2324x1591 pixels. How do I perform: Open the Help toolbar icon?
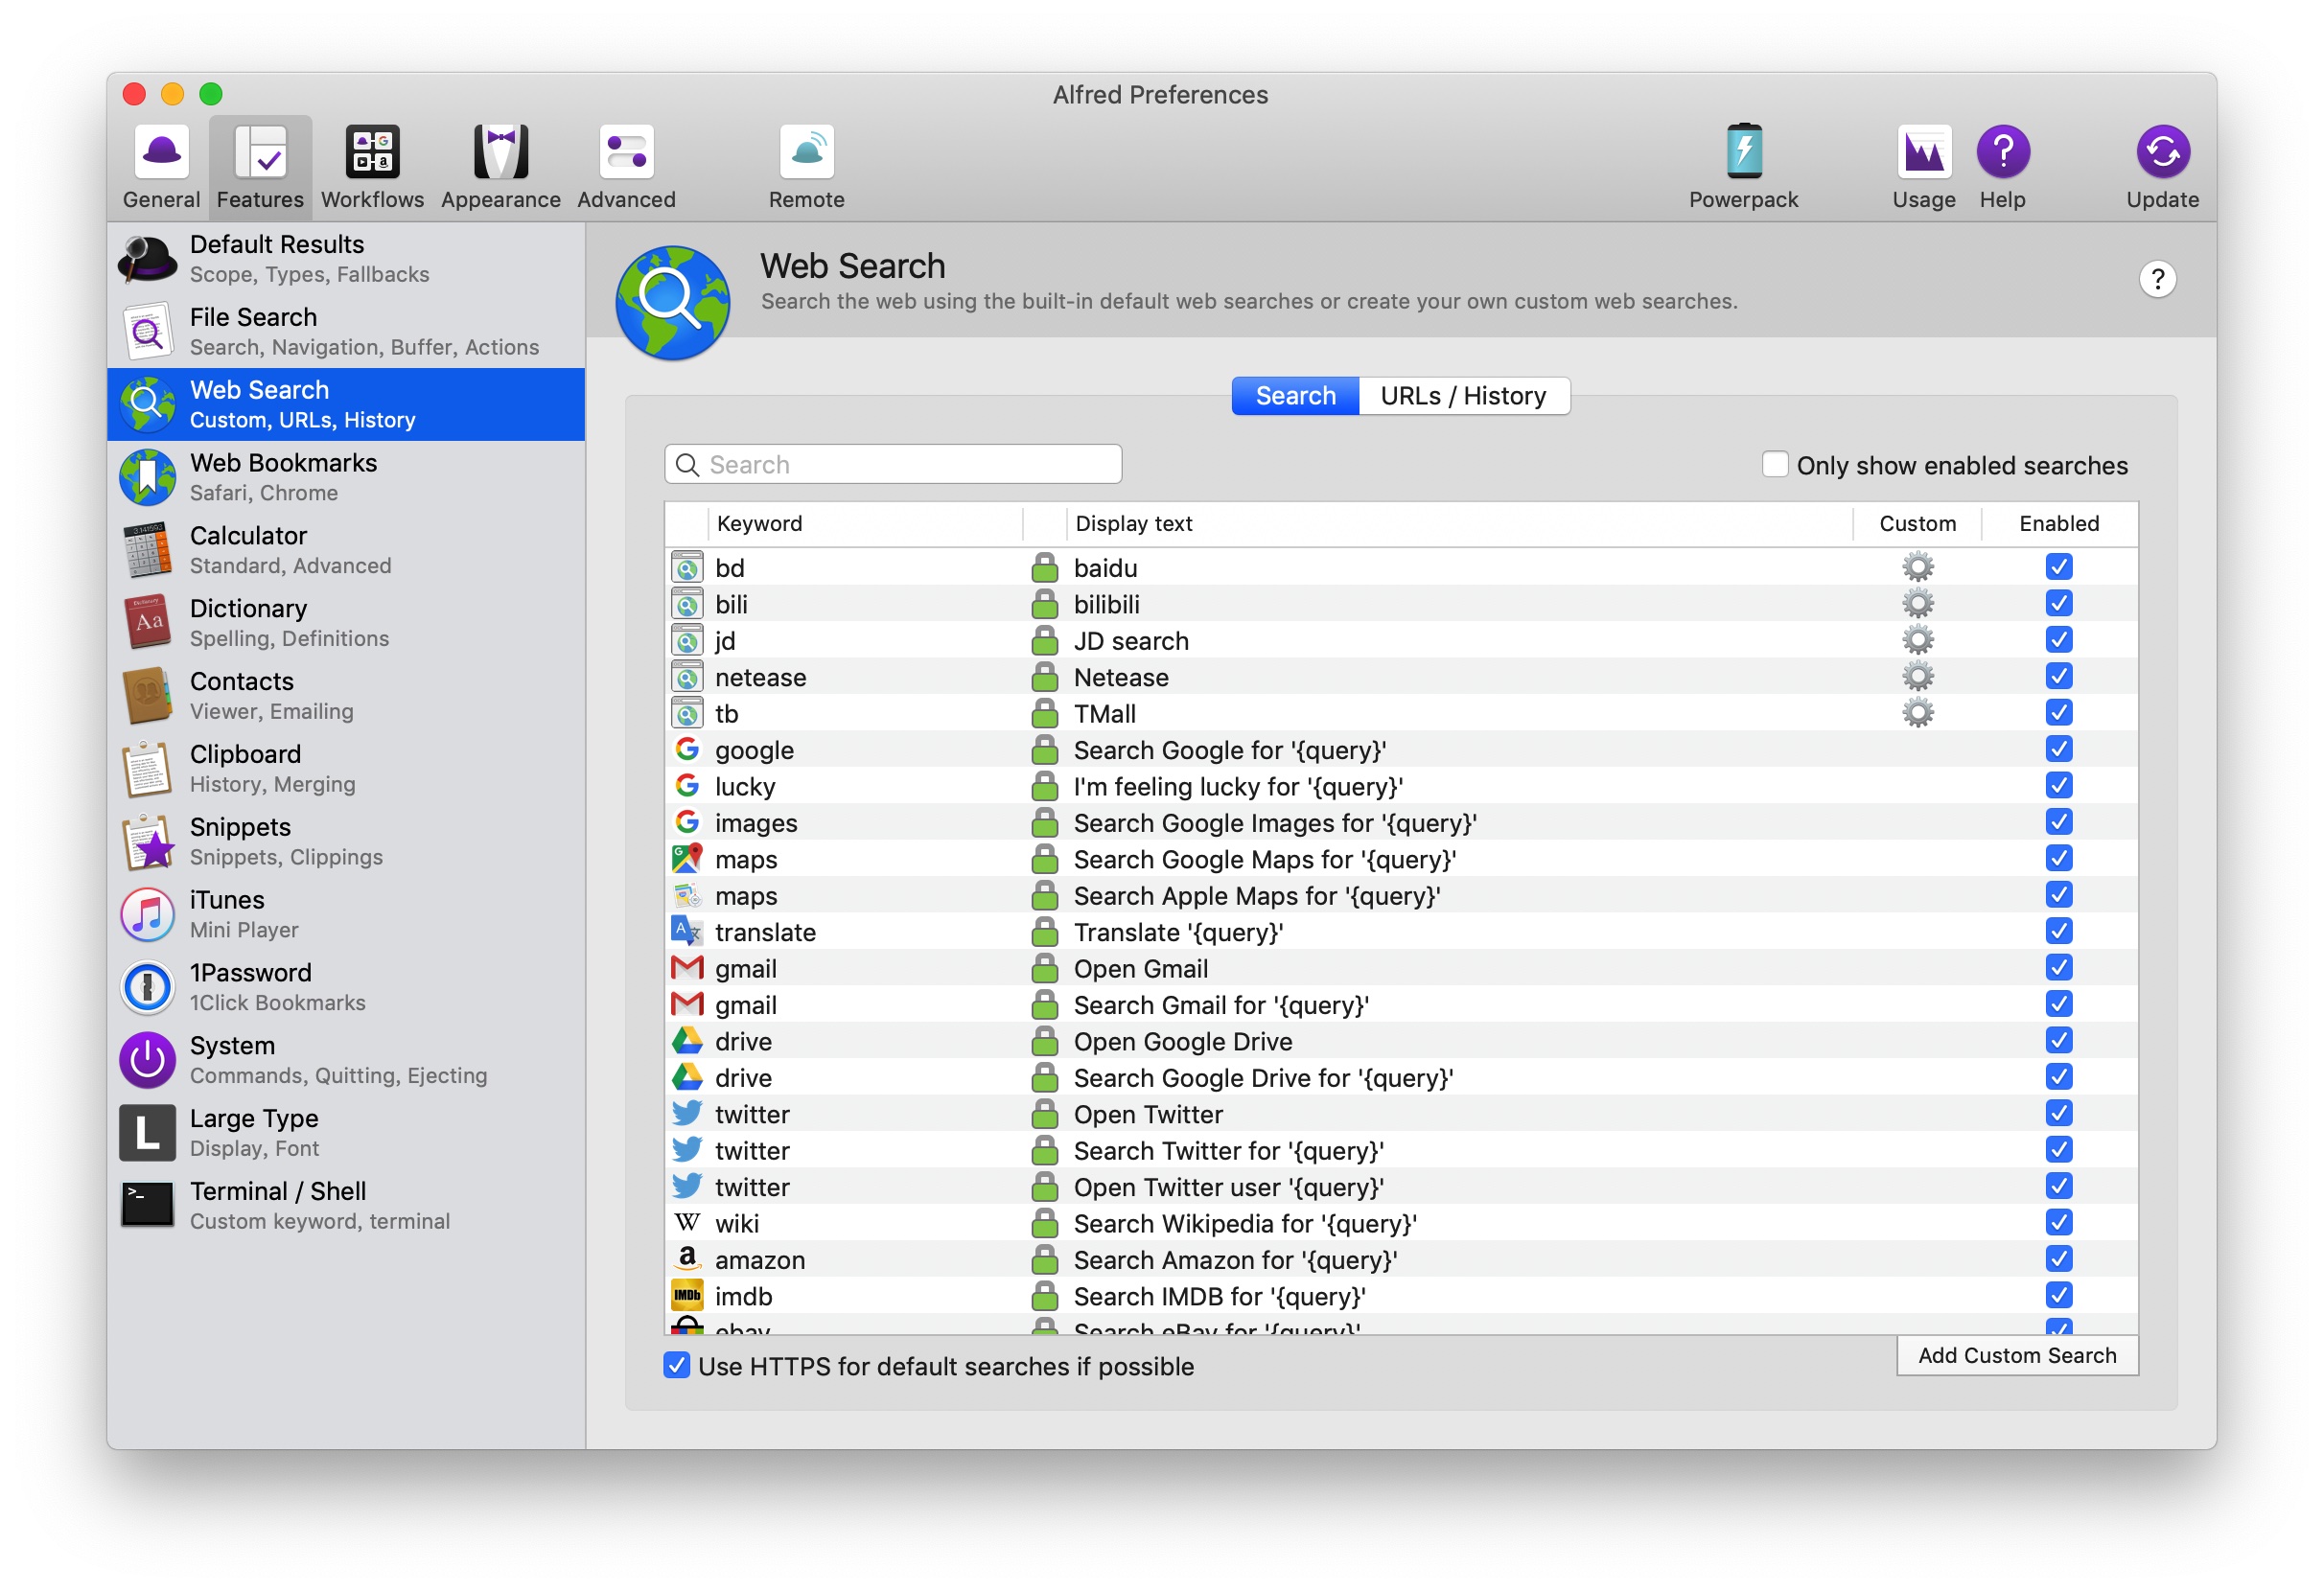tap(2002, 167)
